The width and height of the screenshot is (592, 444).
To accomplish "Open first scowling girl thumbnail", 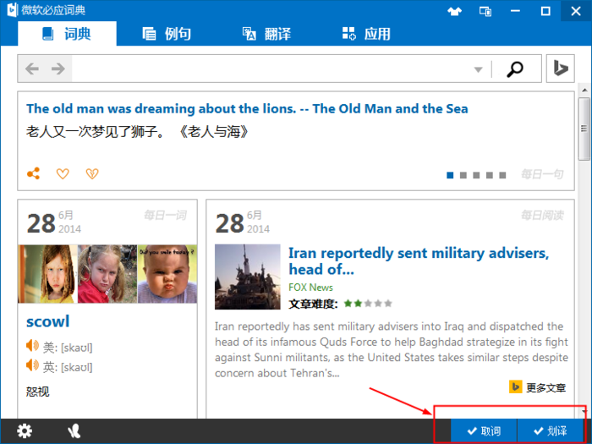I will point(47,274).
